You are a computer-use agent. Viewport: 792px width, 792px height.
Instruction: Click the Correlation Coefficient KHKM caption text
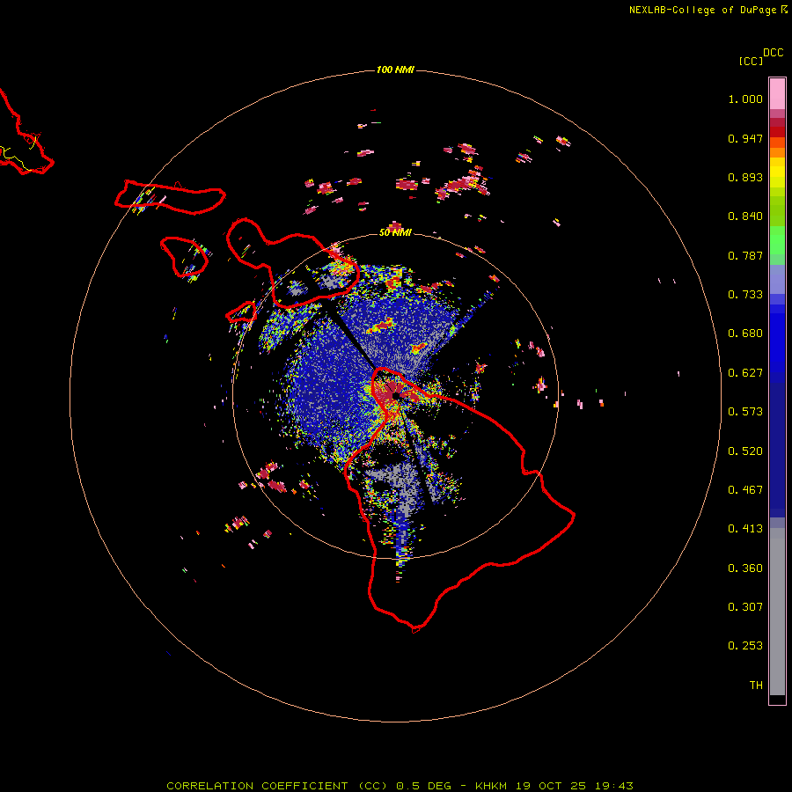pyautogui.click(x=400, y=786)
